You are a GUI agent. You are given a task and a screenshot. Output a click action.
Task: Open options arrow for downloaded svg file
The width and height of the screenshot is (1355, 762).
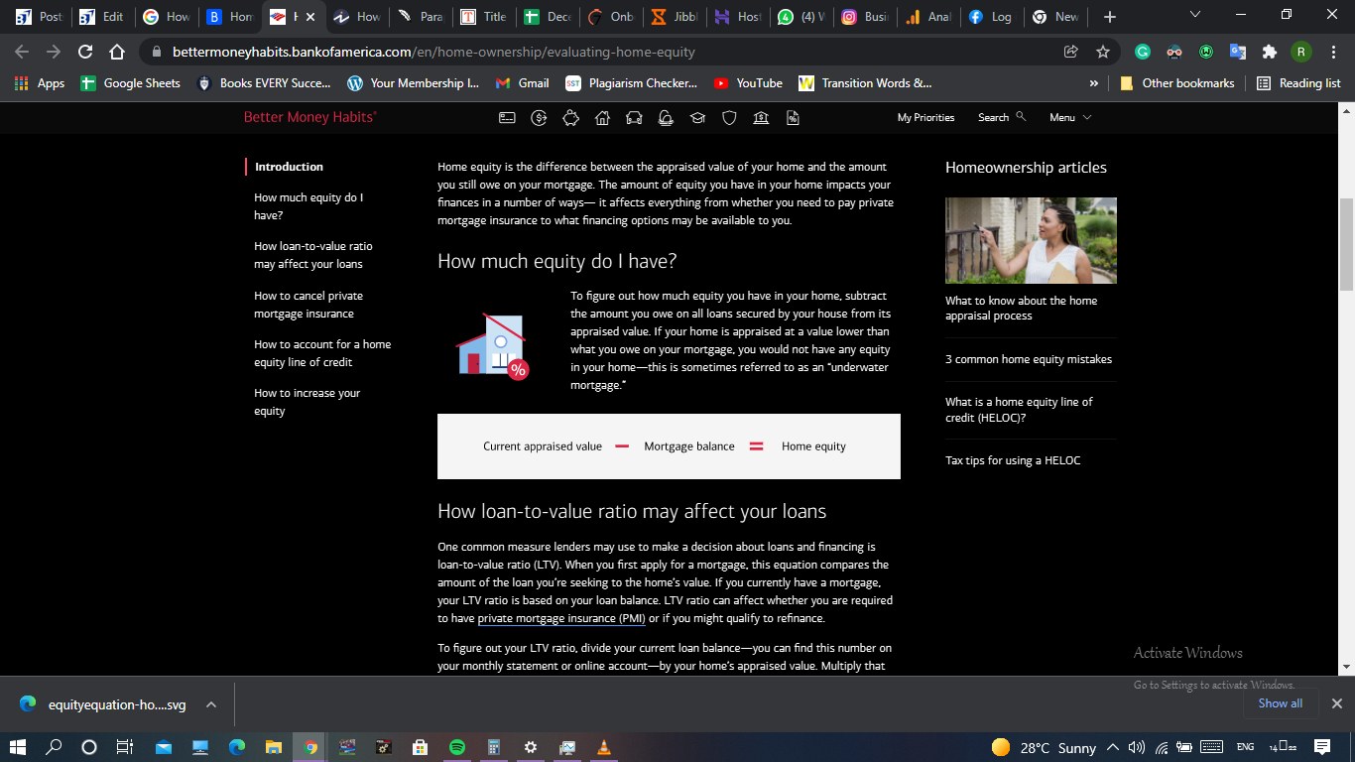click(x=210, y=704)
